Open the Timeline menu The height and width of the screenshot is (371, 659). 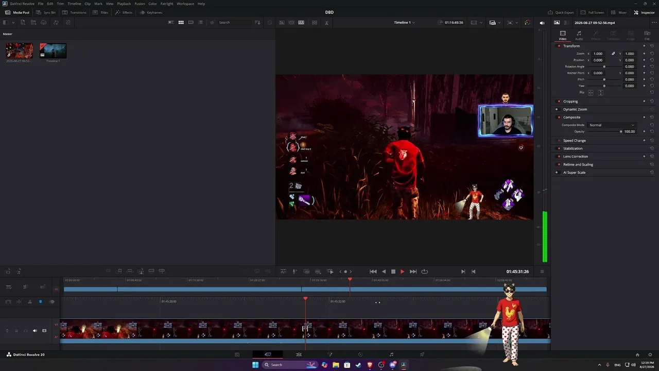pyautogui.click(x=74, y=4)
